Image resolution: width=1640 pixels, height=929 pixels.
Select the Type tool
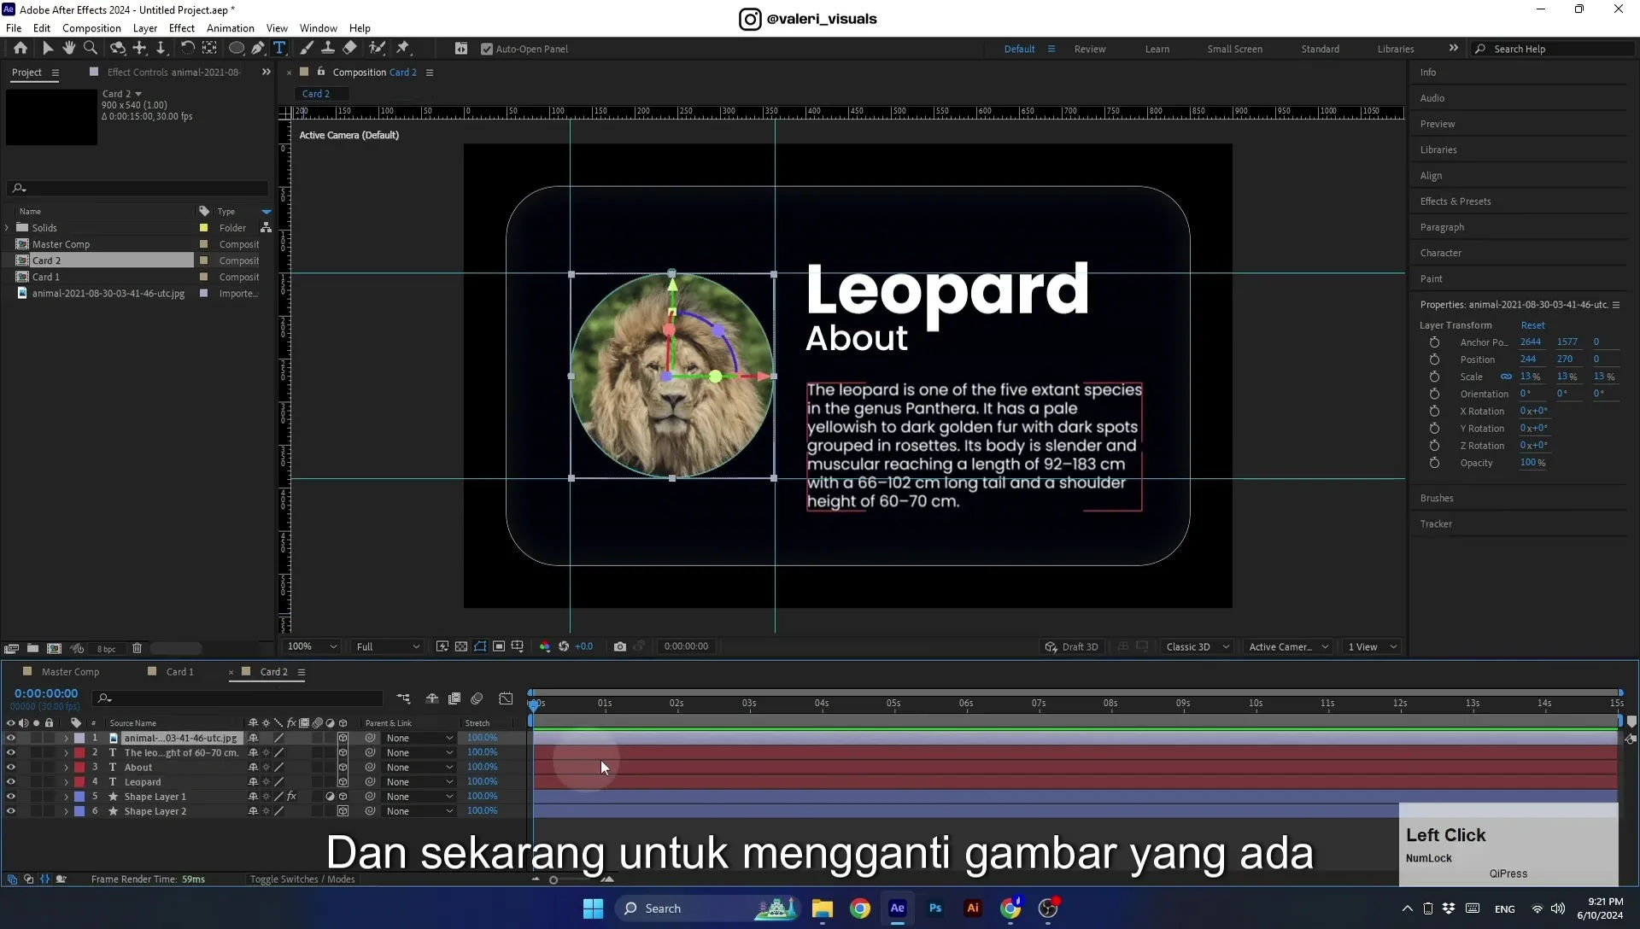pyautogui.click(x=279, y=49)
